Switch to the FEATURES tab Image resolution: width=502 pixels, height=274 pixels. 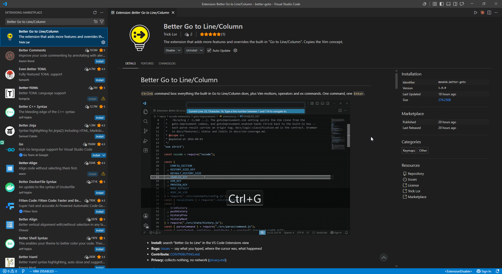click(x=147, y=63)
